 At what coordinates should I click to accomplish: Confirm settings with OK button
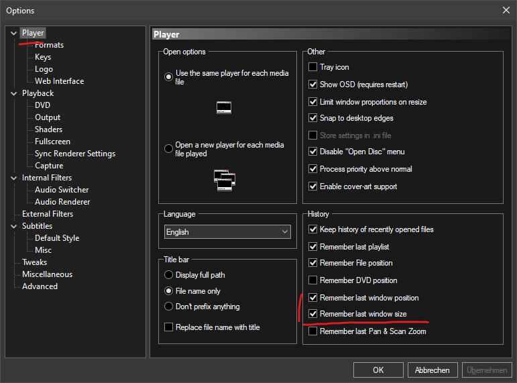(x=378, y=370)
